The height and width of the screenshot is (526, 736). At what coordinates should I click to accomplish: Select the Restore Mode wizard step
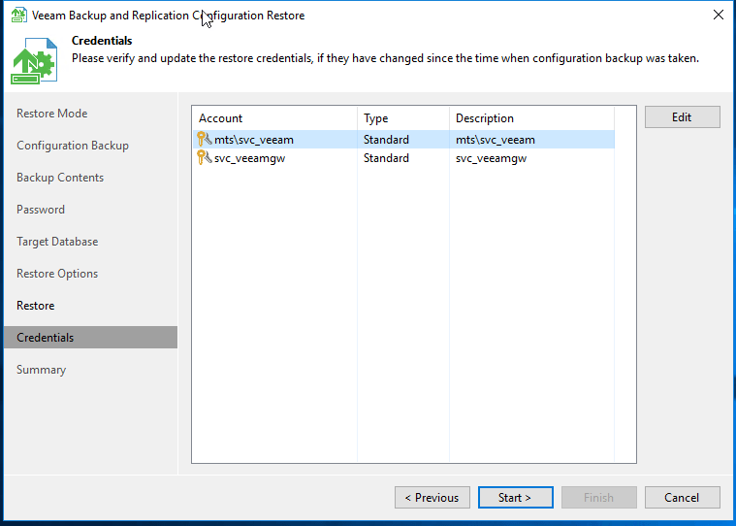(51, 114)
